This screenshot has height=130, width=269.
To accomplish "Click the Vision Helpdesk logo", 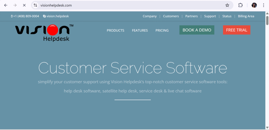I will tap(44, 33).
